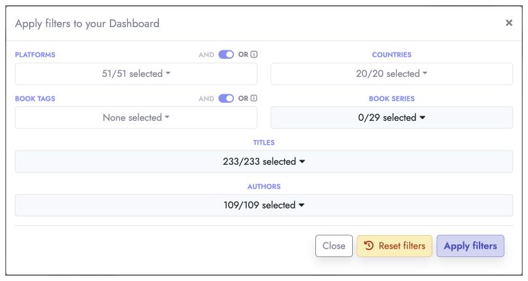
Task: Click Apply filters button
Action: coord(470,246)
